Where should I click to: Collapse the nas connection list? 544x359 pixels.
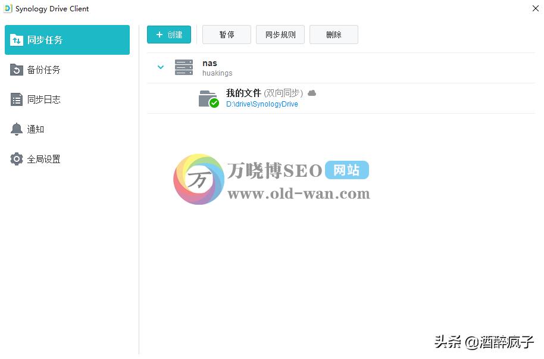[160, 67]
